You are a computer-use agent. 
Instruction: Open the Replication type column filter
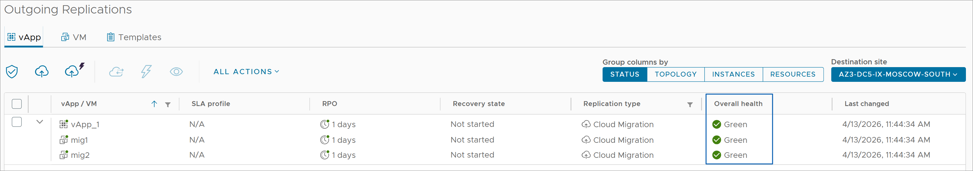point(690,104)
